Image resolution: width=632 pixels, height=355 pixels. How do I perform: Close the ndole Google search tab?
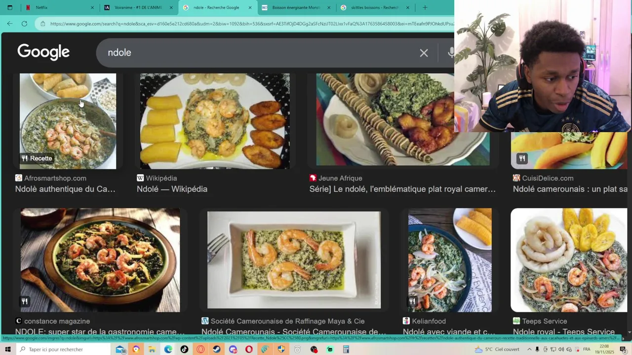point(250,7)
